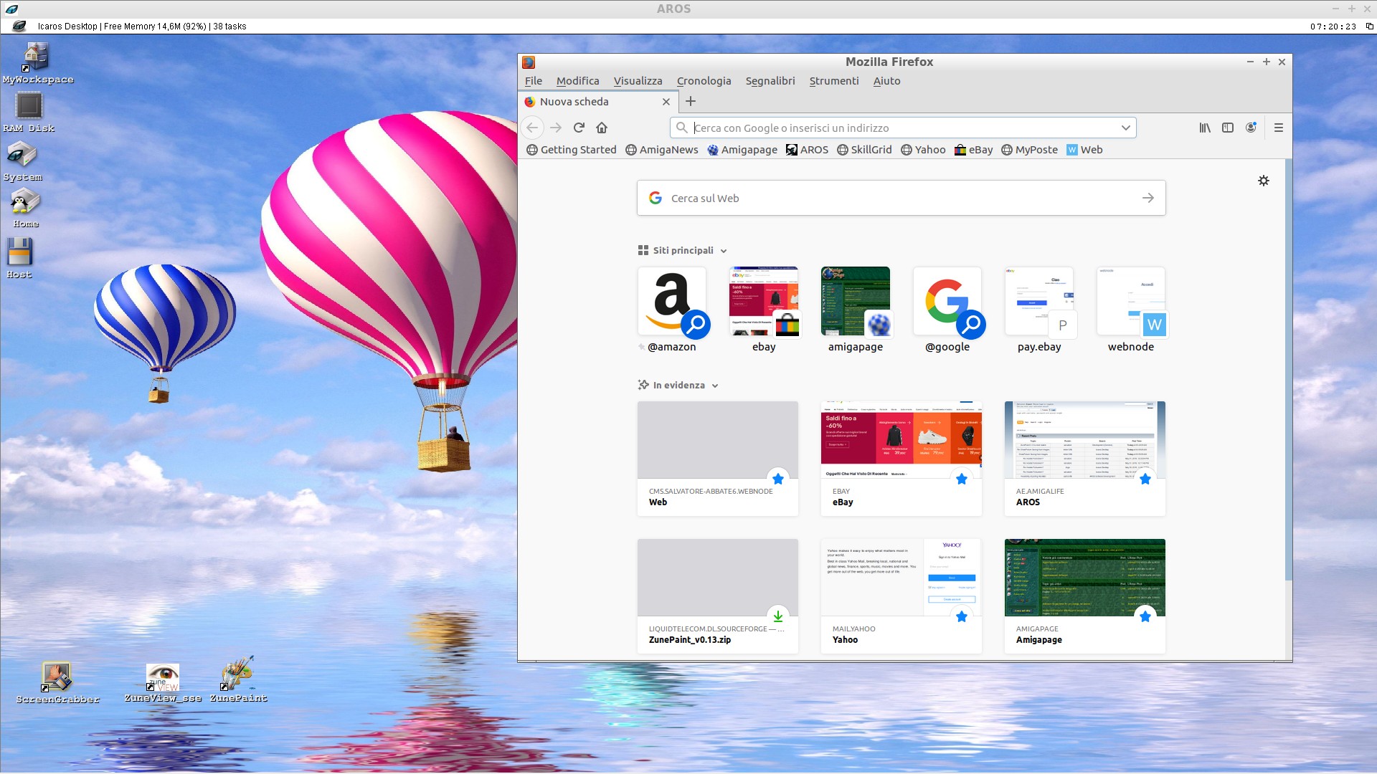Open the Firefox account icon
The width and height of the screenshot is (1377, 774).
1251,128
